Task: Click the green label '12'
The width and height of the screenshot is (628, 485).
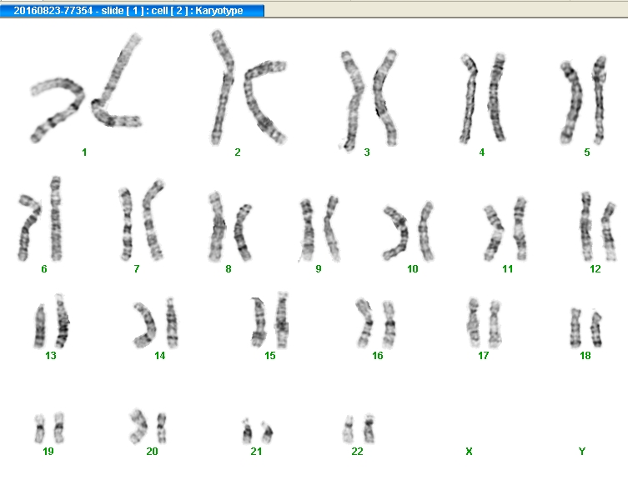Action: [x=595, y=269]
